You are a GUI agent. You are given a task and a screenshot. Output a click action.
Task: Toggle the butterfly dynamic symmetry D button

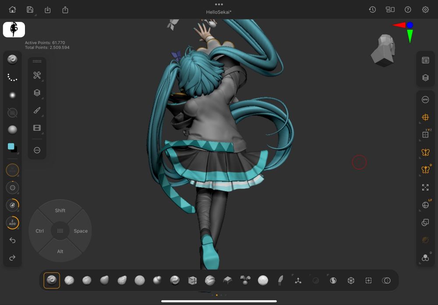[x=425, y=169]
